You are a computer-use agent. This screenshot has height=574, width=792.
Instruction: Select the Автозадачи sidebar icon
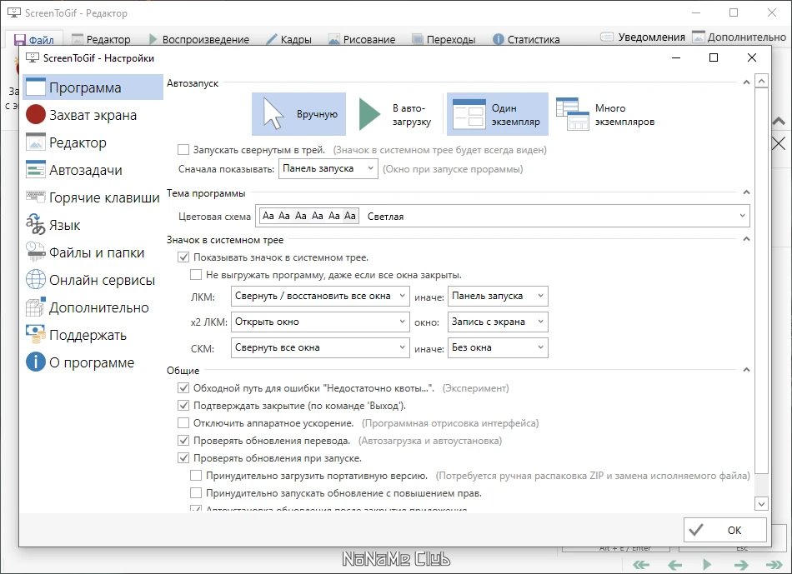click(x=36, y=170)
